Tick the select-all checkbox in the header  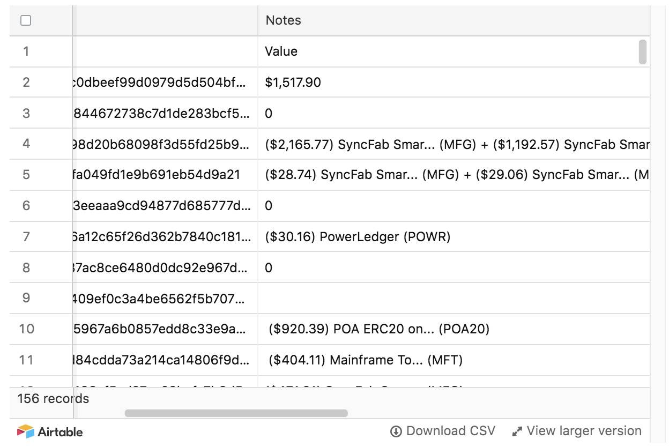[x=26, y=20]
